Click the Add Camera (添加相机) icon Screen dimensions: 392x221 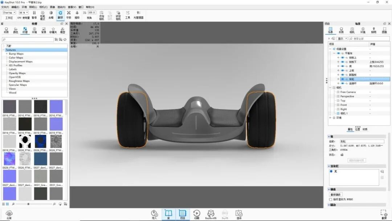tap(102, 15)
